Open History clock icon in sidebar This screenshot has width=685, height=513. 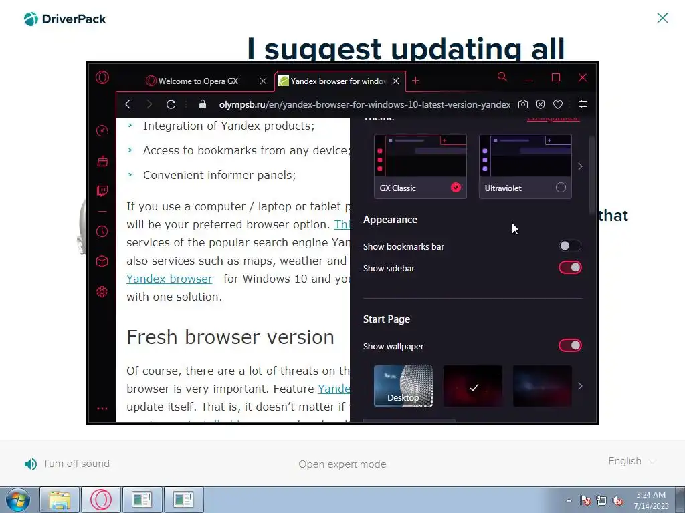[x=102, y=231]
